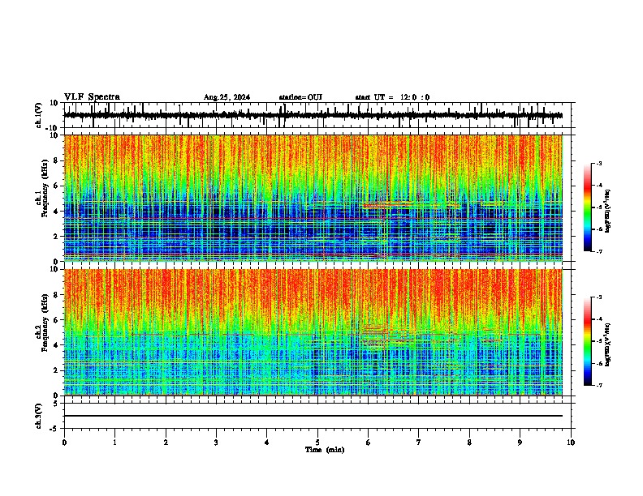
Task: Click time axis tick label "3"
Action: tap(216, 443)
